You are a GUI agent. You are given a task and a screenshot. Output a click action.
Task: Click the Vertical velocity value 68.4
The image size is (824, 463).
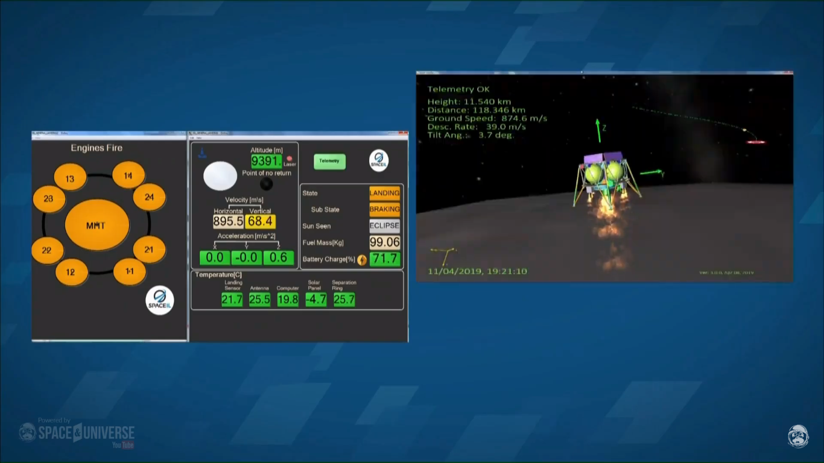(x=261, y=221)
